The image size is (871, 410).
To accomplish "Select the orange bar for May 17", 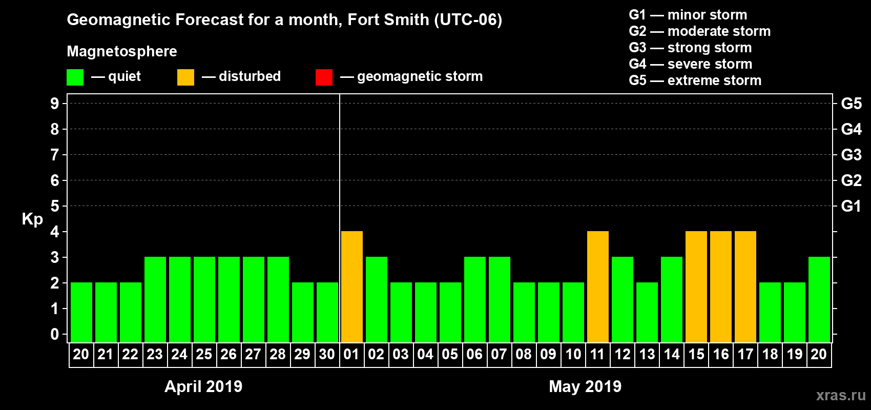I will point(745,287).
